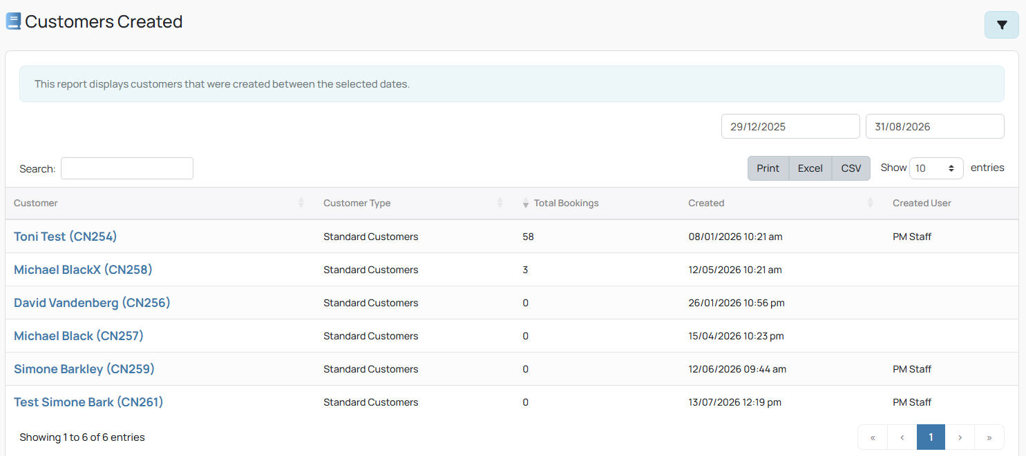This screenshot has height=456, width=1026.
Task: Sort by Customer Type column arrows
Action: (x=500, y=203)
